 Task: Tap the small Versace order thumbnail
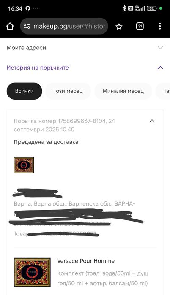coord(24,165)
